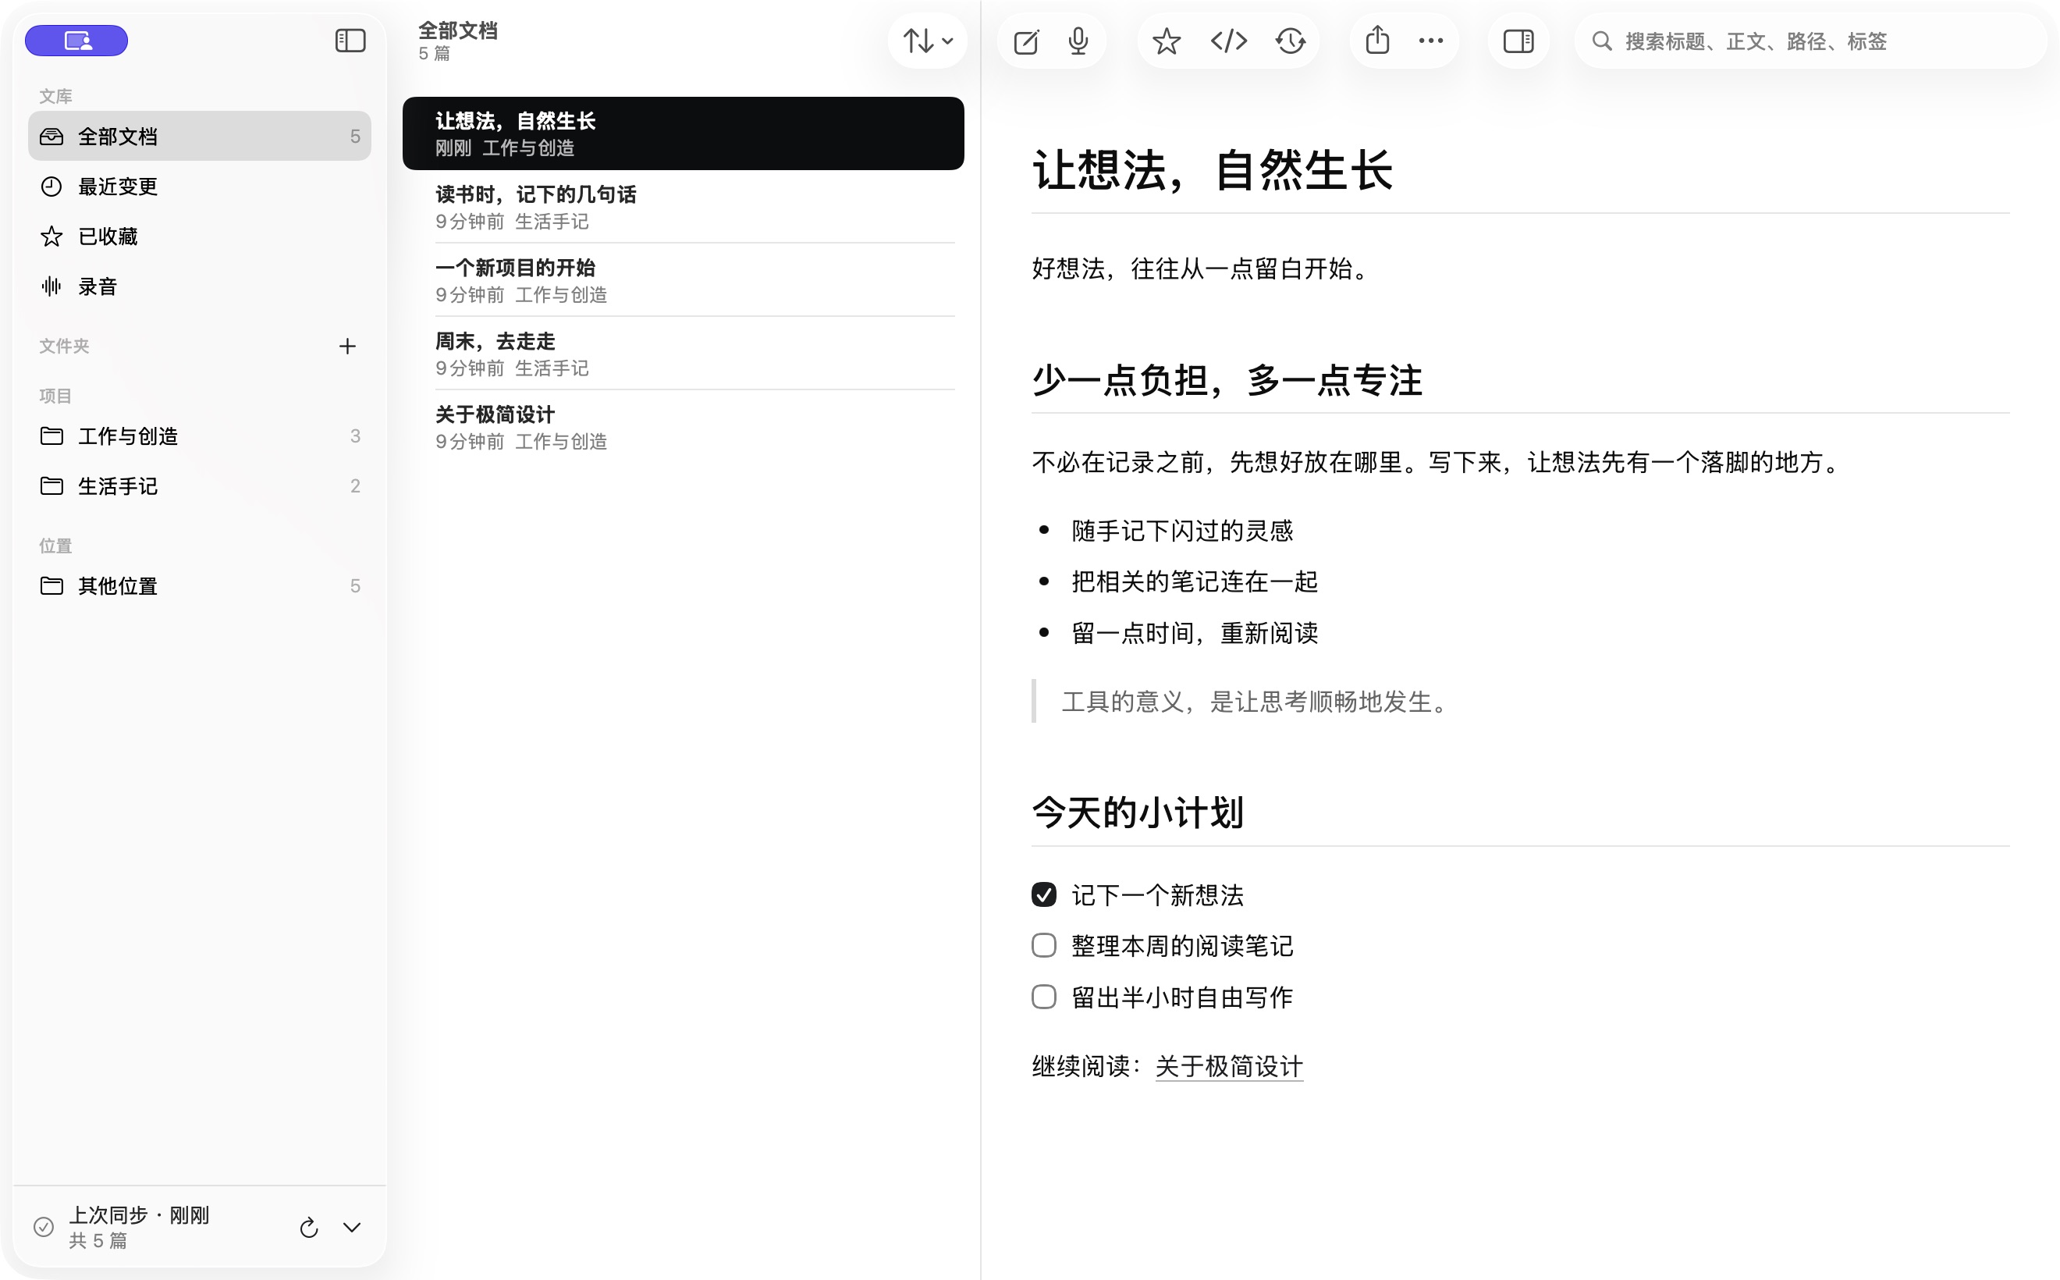This screenshot has width=2060, height=1280.
Task: Select the note 周末，去走走
Action: (683, 354)
